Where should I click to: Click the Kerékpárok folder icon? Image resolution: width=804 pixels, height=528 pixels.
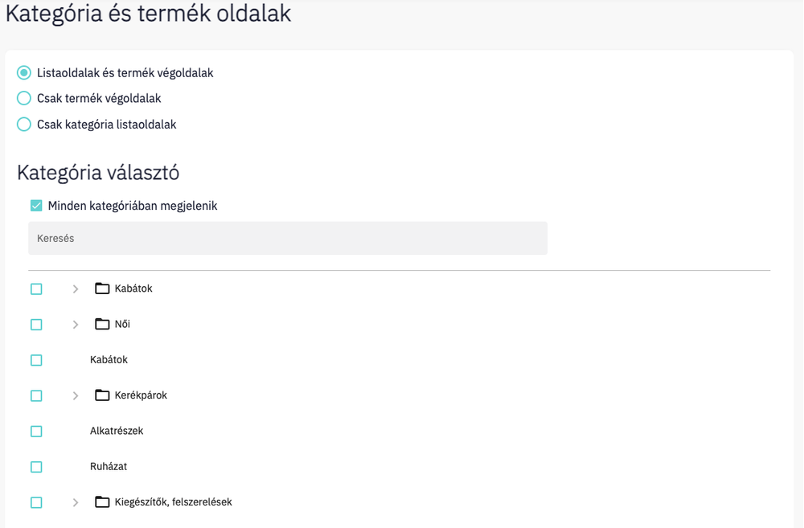click(101, 395)
